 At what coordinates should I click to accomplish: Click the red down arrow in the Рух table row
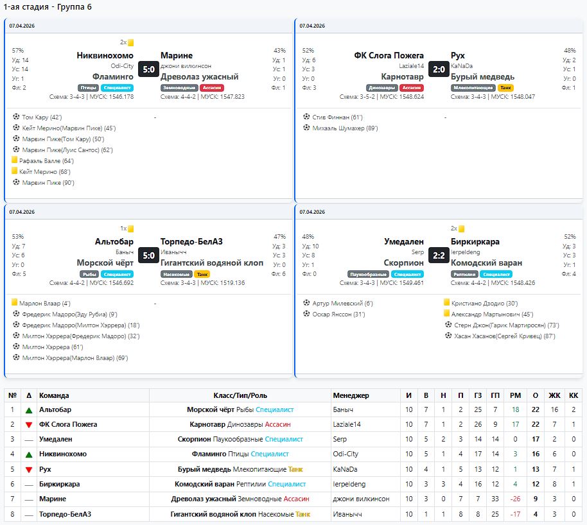(28, 469)
